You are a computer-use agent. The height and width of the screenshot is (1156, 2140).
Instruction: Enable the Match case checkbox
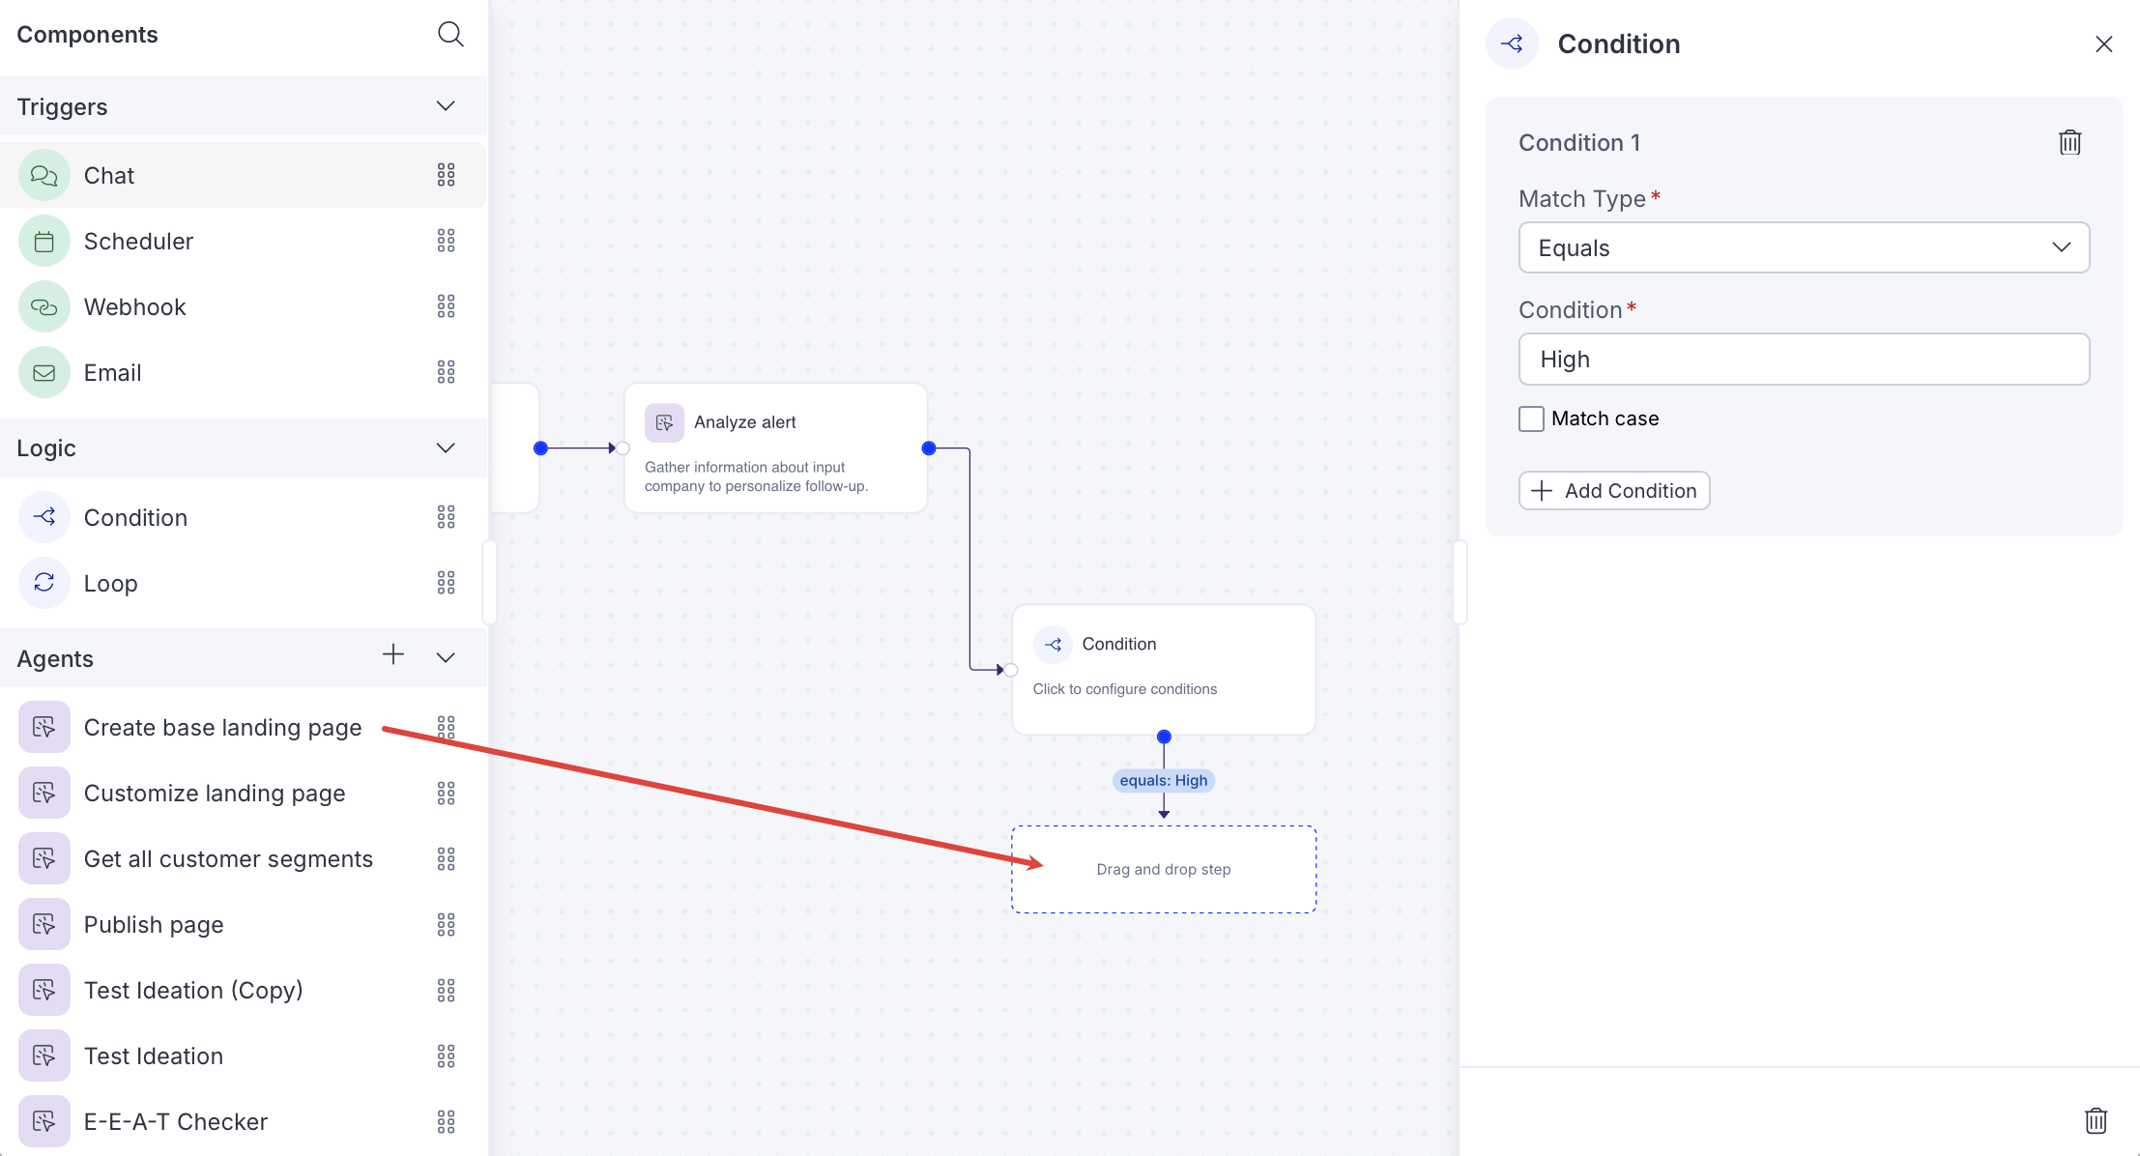pos(1531,419)
